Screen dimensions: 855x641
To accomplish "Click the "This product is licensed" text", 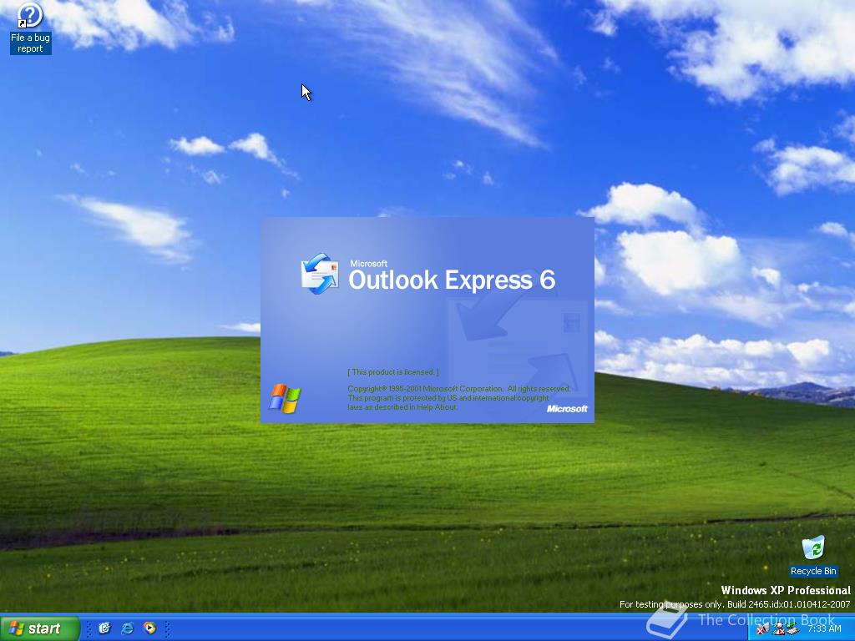I will click(393, 371).
